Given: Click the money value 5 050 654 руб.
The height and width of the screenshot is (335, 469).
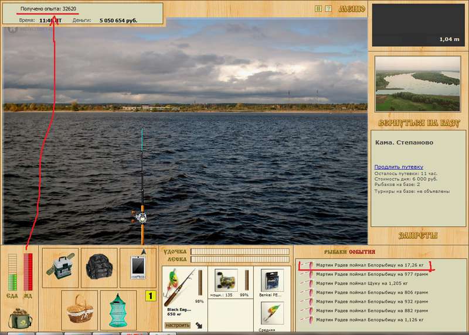Looking at the screenshot, I should [x=118, y=20].
